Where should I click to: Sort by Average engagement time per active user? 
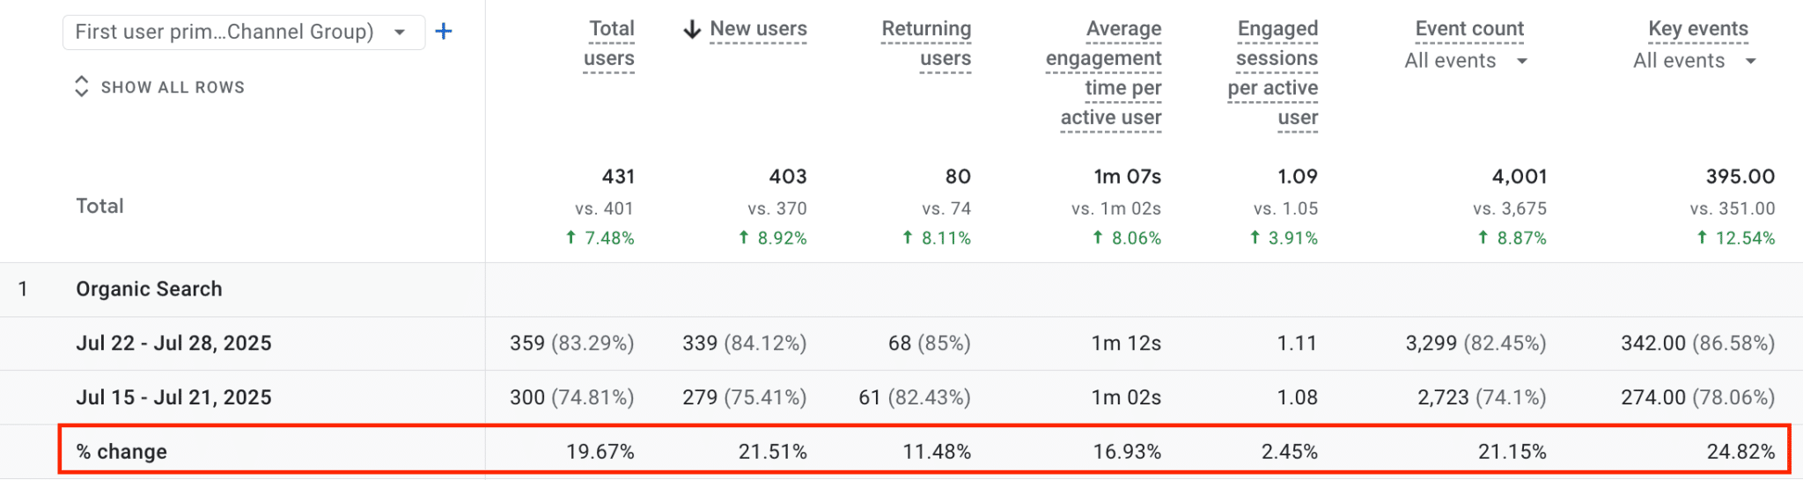point(1104,73)
